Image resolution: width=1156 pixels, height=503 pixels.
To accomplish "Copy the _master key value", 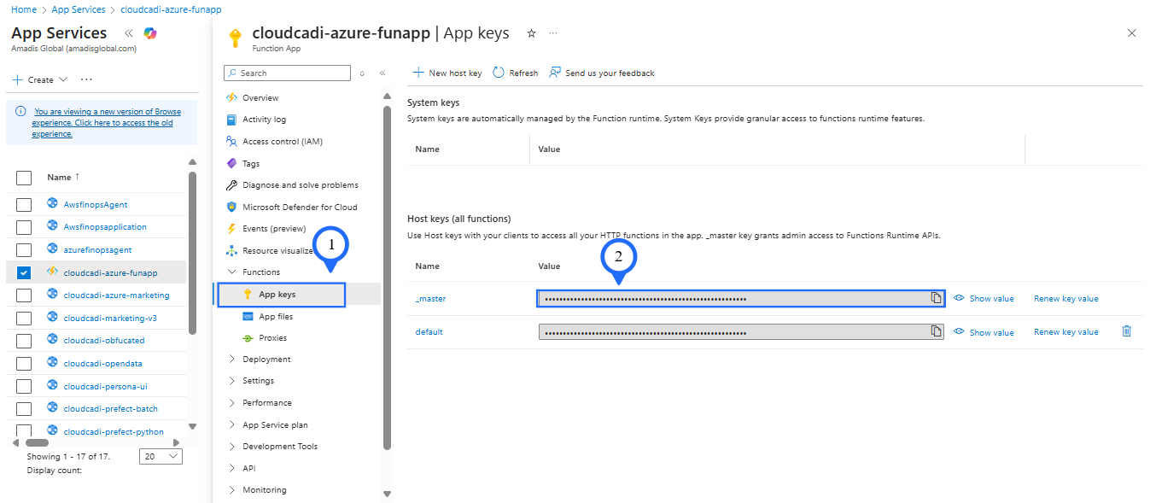I will point(936,298).
